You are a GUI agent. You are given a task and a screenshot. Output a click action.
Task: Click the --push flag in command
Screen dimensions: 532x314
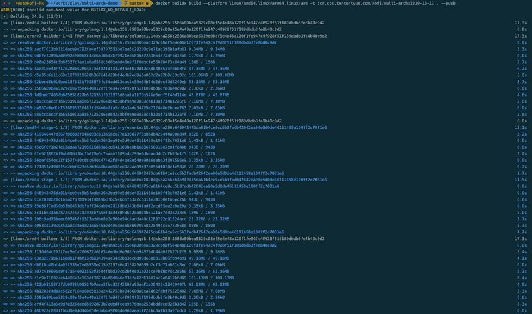coord(448,4)
